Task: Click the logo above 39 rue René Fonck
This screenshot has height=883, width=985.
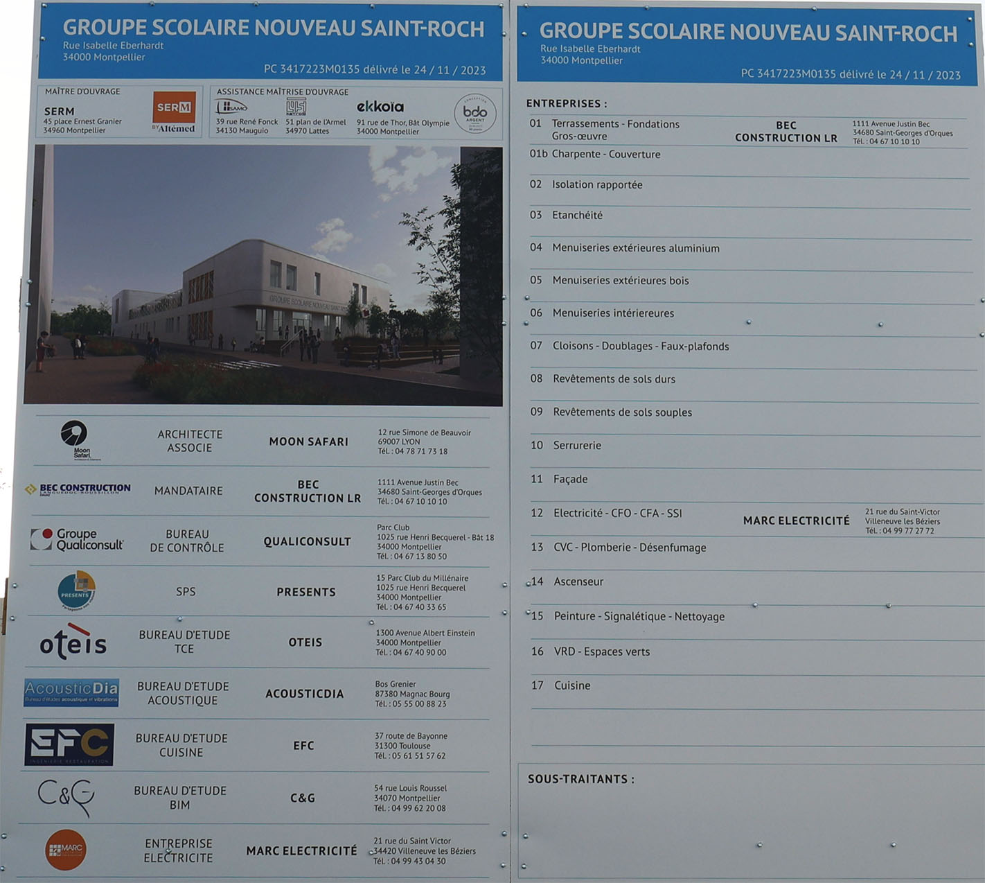Action: [231, 107]
